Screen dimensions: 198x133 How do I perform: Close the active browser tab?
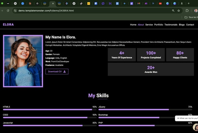tap(53, 4)
